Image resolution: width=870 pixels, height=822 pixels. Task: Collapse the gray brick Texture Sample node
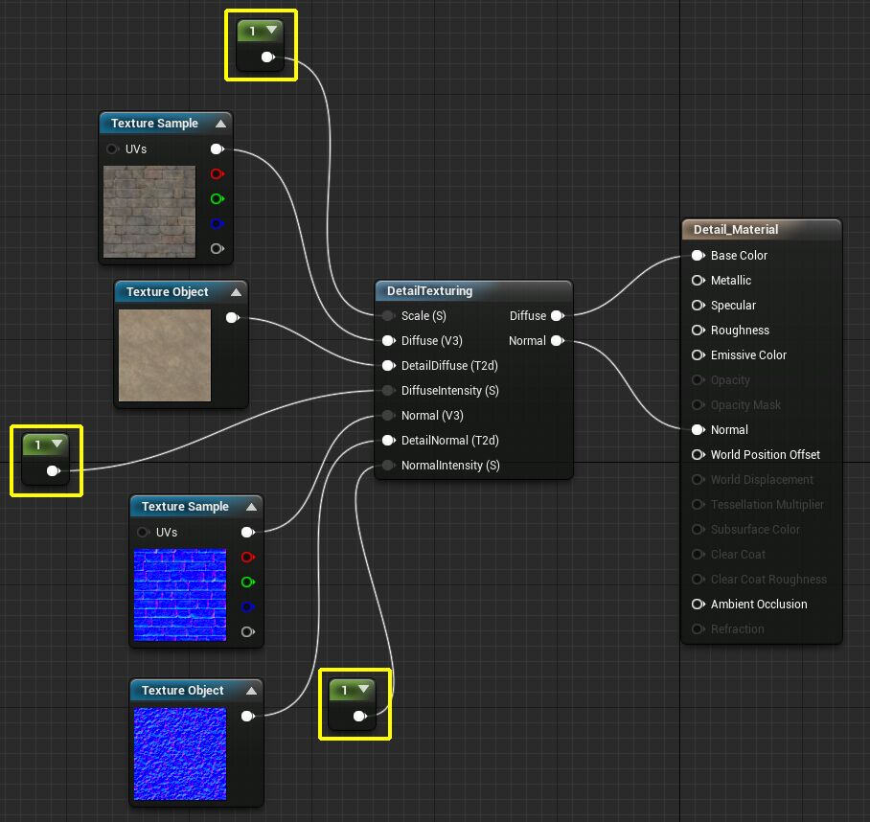[221, 124]
